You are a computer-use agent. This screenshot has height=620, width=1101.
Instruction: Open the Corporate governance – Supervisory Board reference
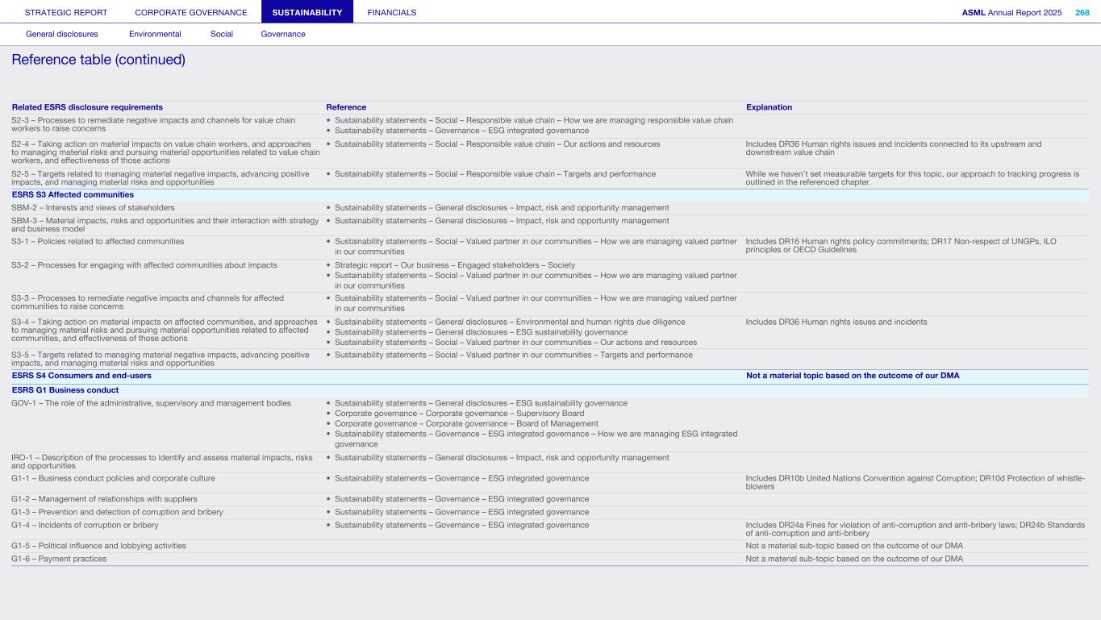(459, 414)
